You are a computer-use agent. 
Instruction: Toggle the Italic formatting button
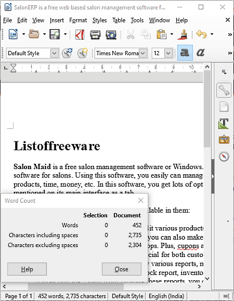201,53
